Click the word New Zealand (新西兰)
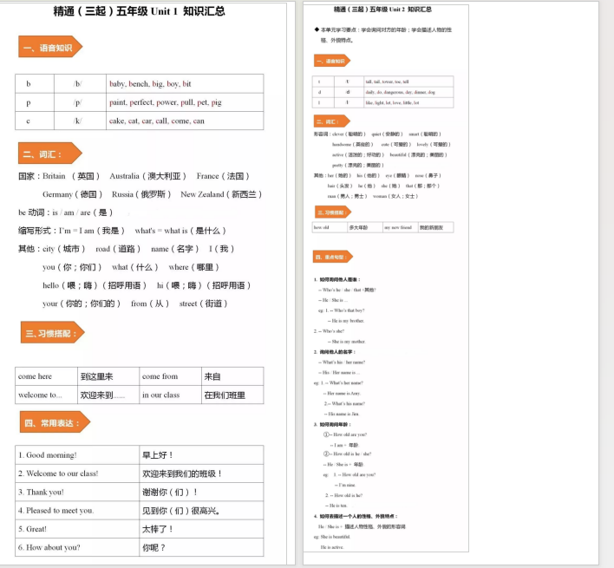The height and width of the screenshot is (568, 614). (x=221, y=194)
